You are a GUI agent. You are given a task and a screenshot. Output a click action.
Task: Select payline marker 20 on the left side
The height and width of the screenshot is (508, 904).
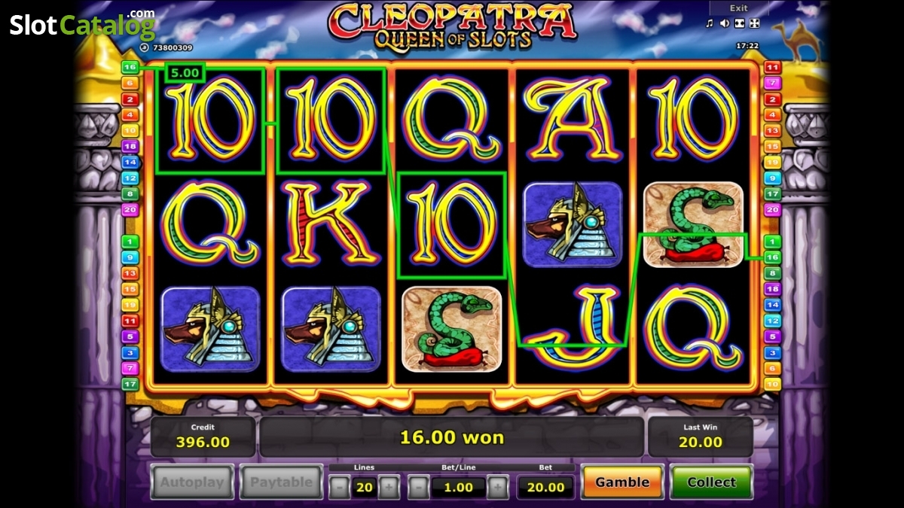point(130,210)
